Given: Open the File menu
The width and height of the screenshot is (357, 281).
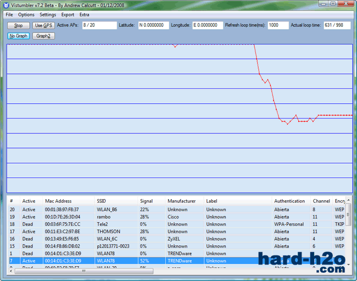Looking at the screenshot, I should 9,14.
